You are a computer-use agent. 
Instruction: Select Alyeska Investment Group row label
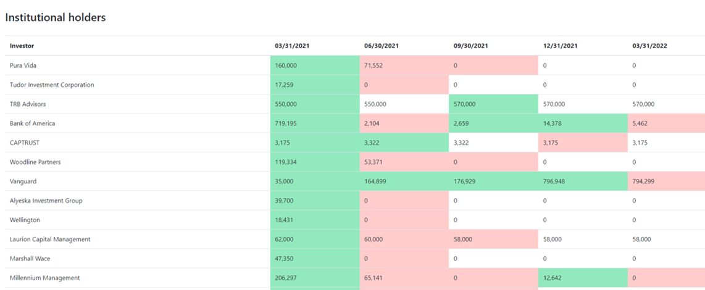tap(46, 201)
